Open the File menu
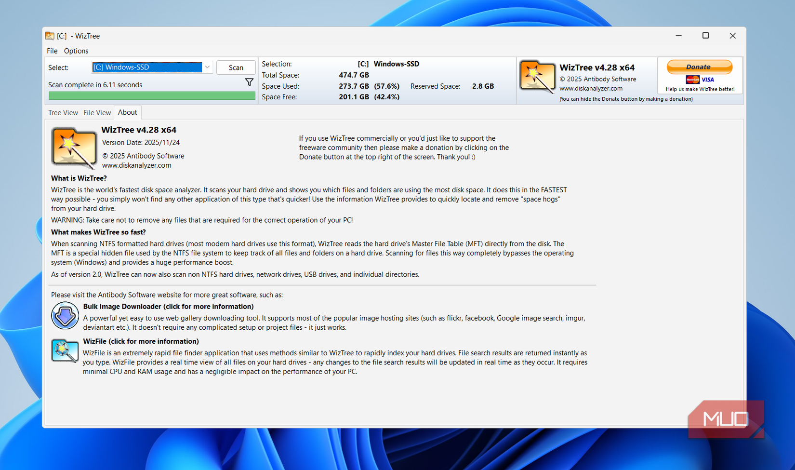Viewport: 795px width, 470px height. (x=52, y=51)
